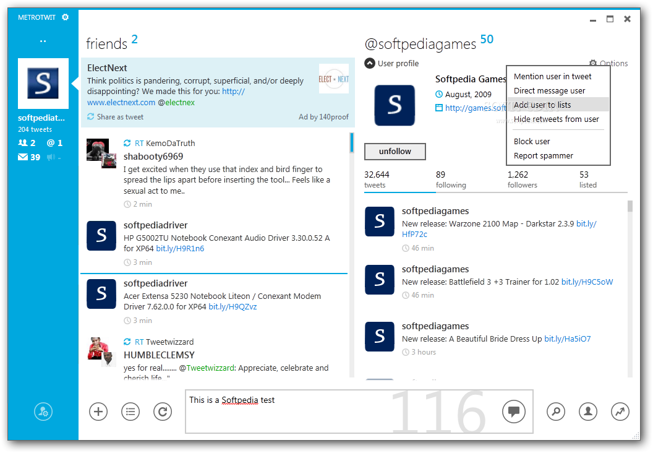Click the 204 tweets sidebar text
Viewport: 653px width, 453px height.
pos(35,129)
